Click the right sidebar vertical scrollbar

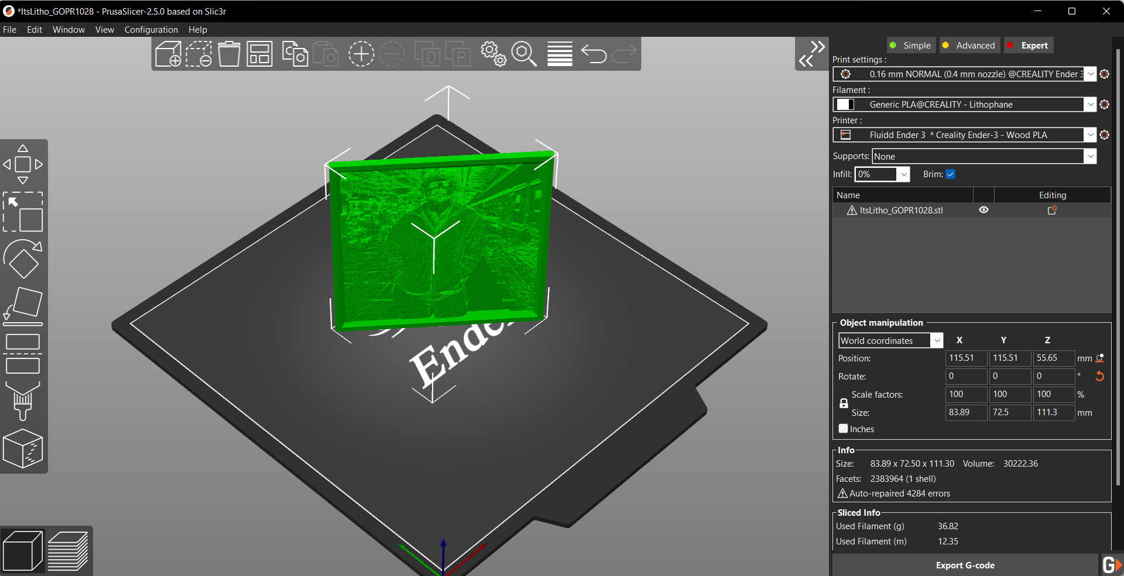(x=1118, y=266)
